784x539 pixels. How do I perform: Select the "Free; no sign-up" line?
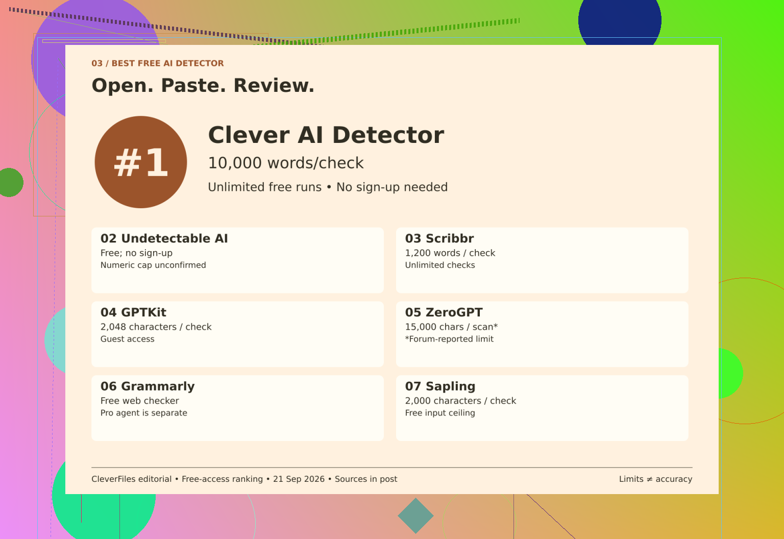click(x=136, y=253)
